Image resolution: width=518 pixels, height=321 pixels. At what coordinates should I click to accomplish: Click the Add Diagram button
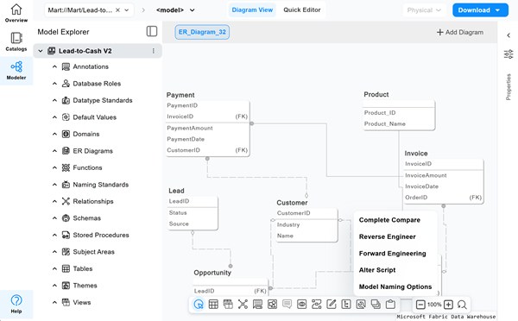tap(460, 32)
